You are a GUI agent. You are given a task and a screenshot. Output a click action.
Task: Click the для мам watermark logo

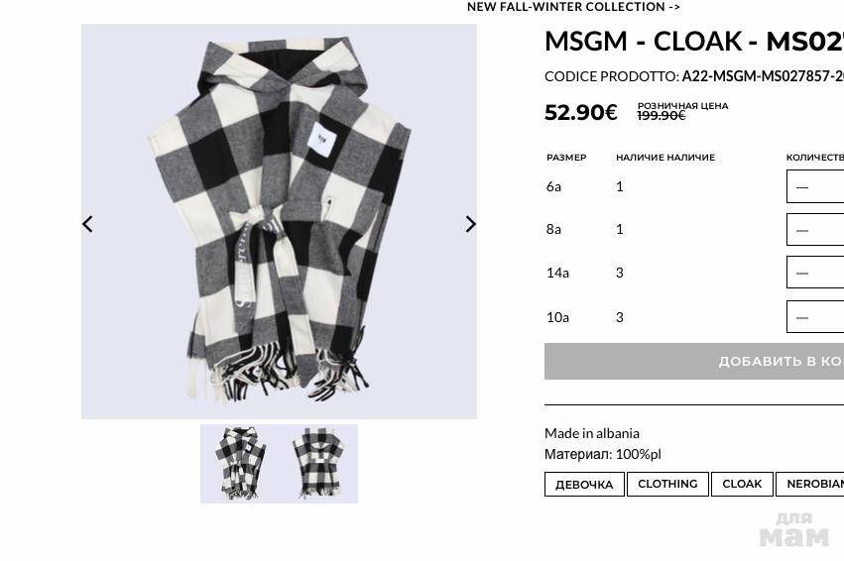click(794, 530)
